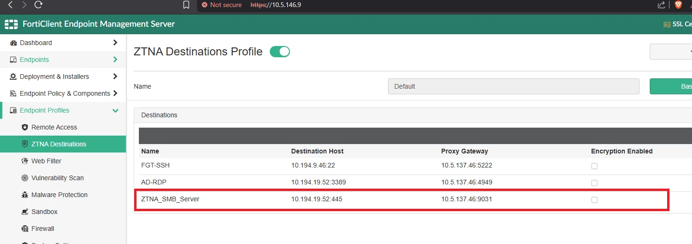Check Encryption Enabled for ZTNA_SMB_Server
The image size is (692, 244).
(x=594, y=199)
